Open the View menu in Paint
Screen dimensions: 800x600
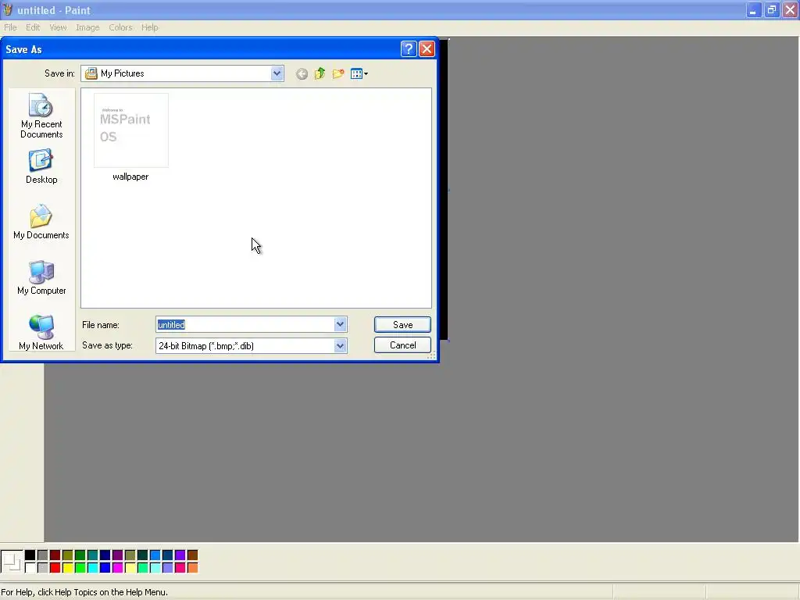[58, 27]
